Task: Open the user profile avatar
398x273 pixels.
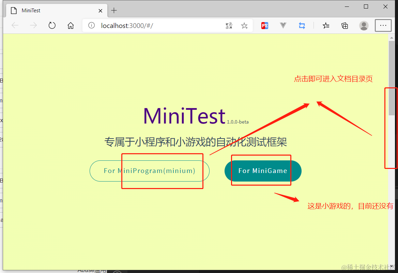Action: (x=364, y=26)
